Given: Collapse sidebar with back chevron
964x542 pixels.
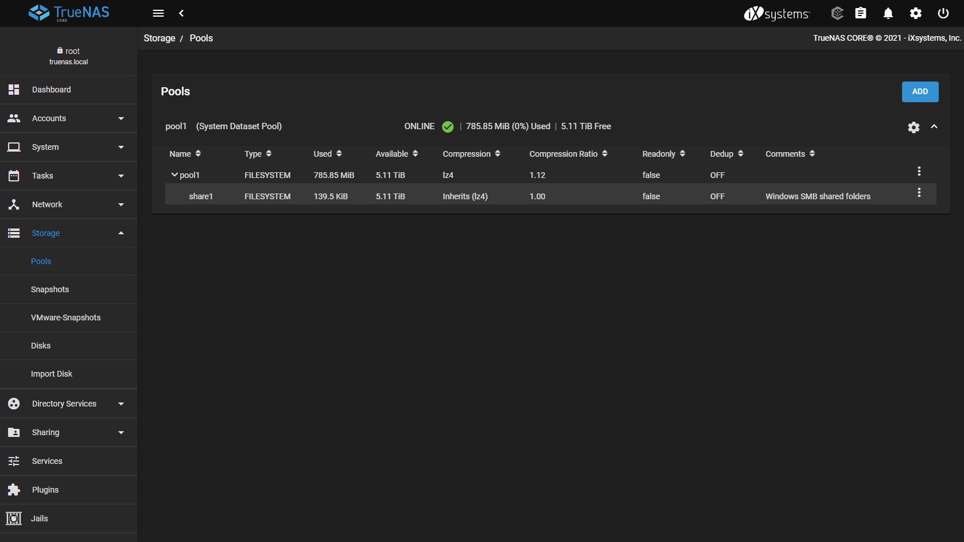Looking at the screenshot, I should tap(181, 13).
